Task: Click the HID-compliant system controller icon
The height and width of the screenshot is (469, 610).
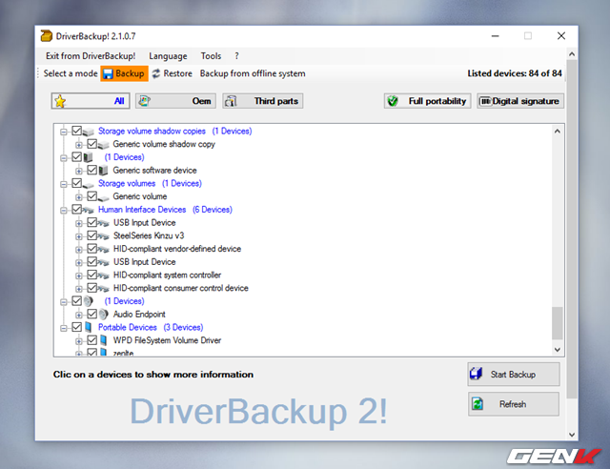Action: tap(104, 275)
